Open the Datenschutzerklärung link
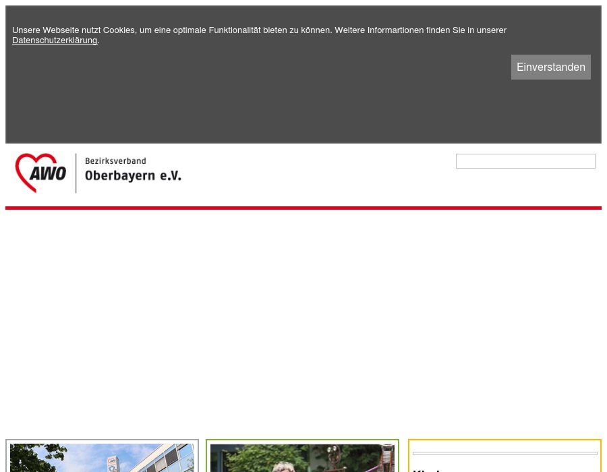This screenshot has width=607, height=472. (55, 40)
